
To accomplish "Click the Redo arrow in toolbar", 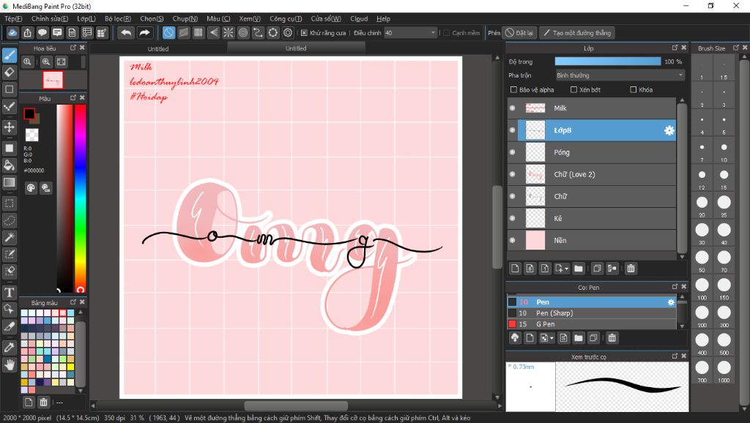I will pyautogui.click(x=144, y=32).
